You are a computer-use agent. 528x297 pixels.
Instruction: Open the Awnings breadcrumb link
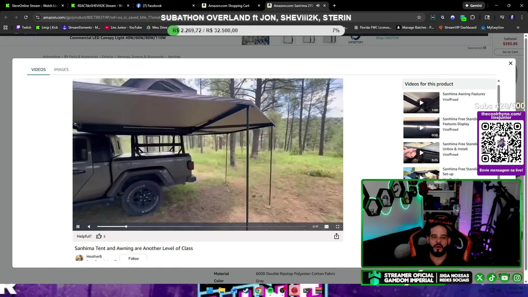tap(174, 57)
